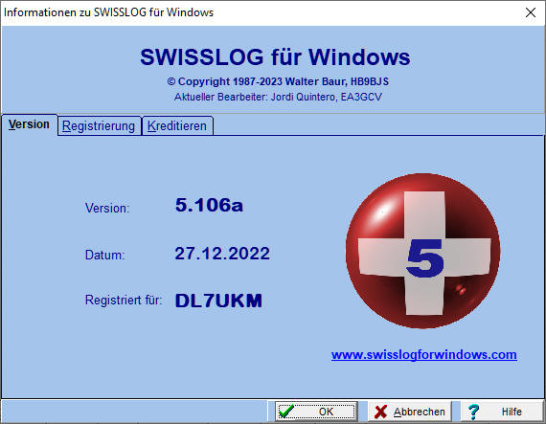Image resolution: width=546 pixels, height=424 pixels.
Task: Click the red X icon on Abbrechen
Action: pyautogui.click(x=380, y=412)
